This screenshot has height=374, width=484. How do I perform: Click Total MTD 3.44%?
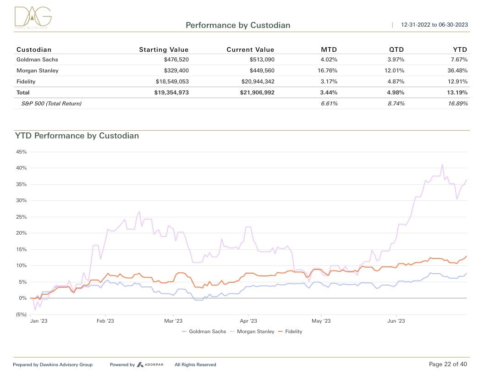pyautogui.click(x=329, y=93)
